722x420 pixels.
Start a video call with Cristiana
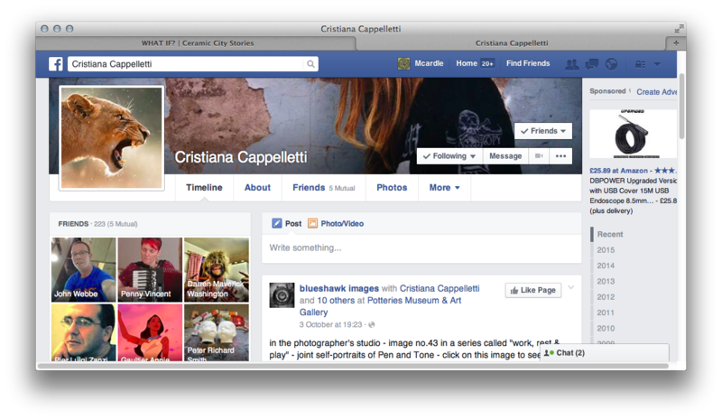point(540,156)
